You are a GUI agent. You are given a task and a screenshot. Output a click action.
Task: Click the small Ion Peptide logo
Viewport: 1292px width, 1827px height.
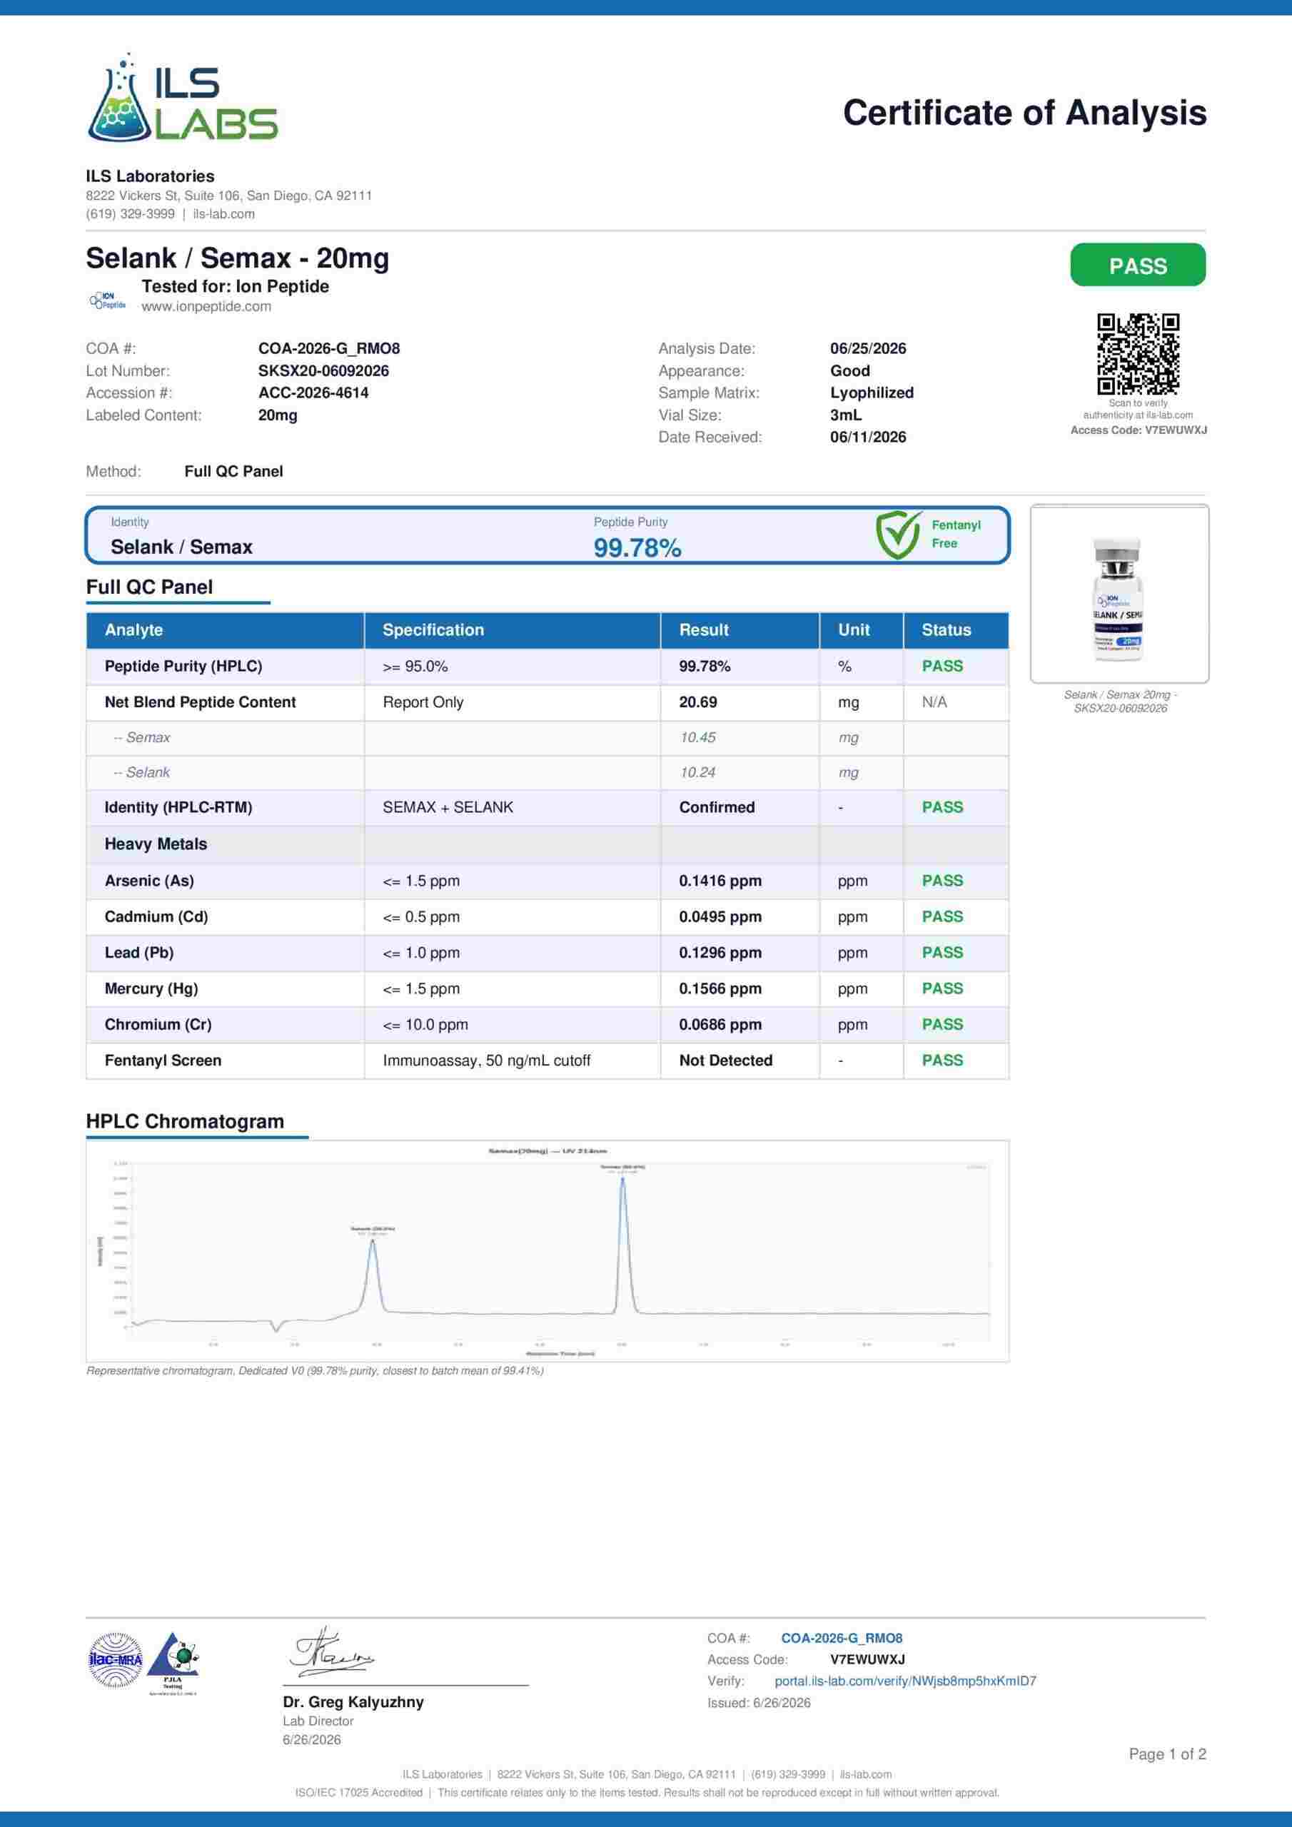tap(108, 300)
